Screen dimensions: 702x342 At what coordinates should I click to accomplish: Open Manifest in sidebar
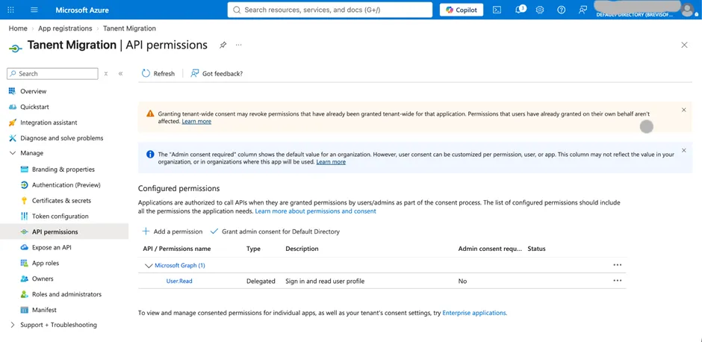44,310
